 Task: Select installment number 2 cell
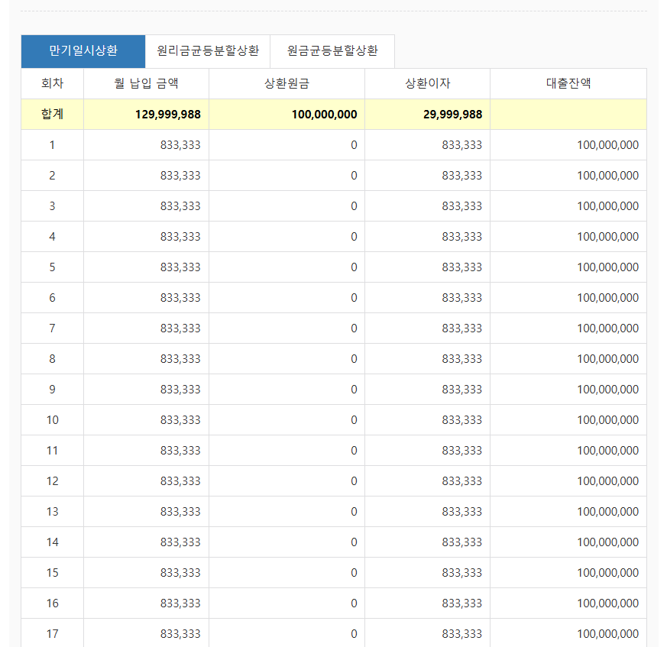52,176
